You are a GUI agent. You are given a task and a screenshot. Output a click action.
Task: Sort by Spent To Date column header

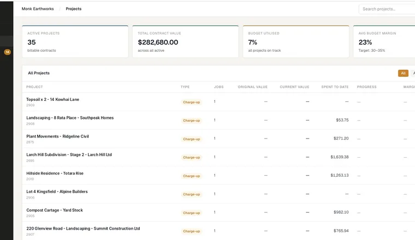(x=335, y=87)
